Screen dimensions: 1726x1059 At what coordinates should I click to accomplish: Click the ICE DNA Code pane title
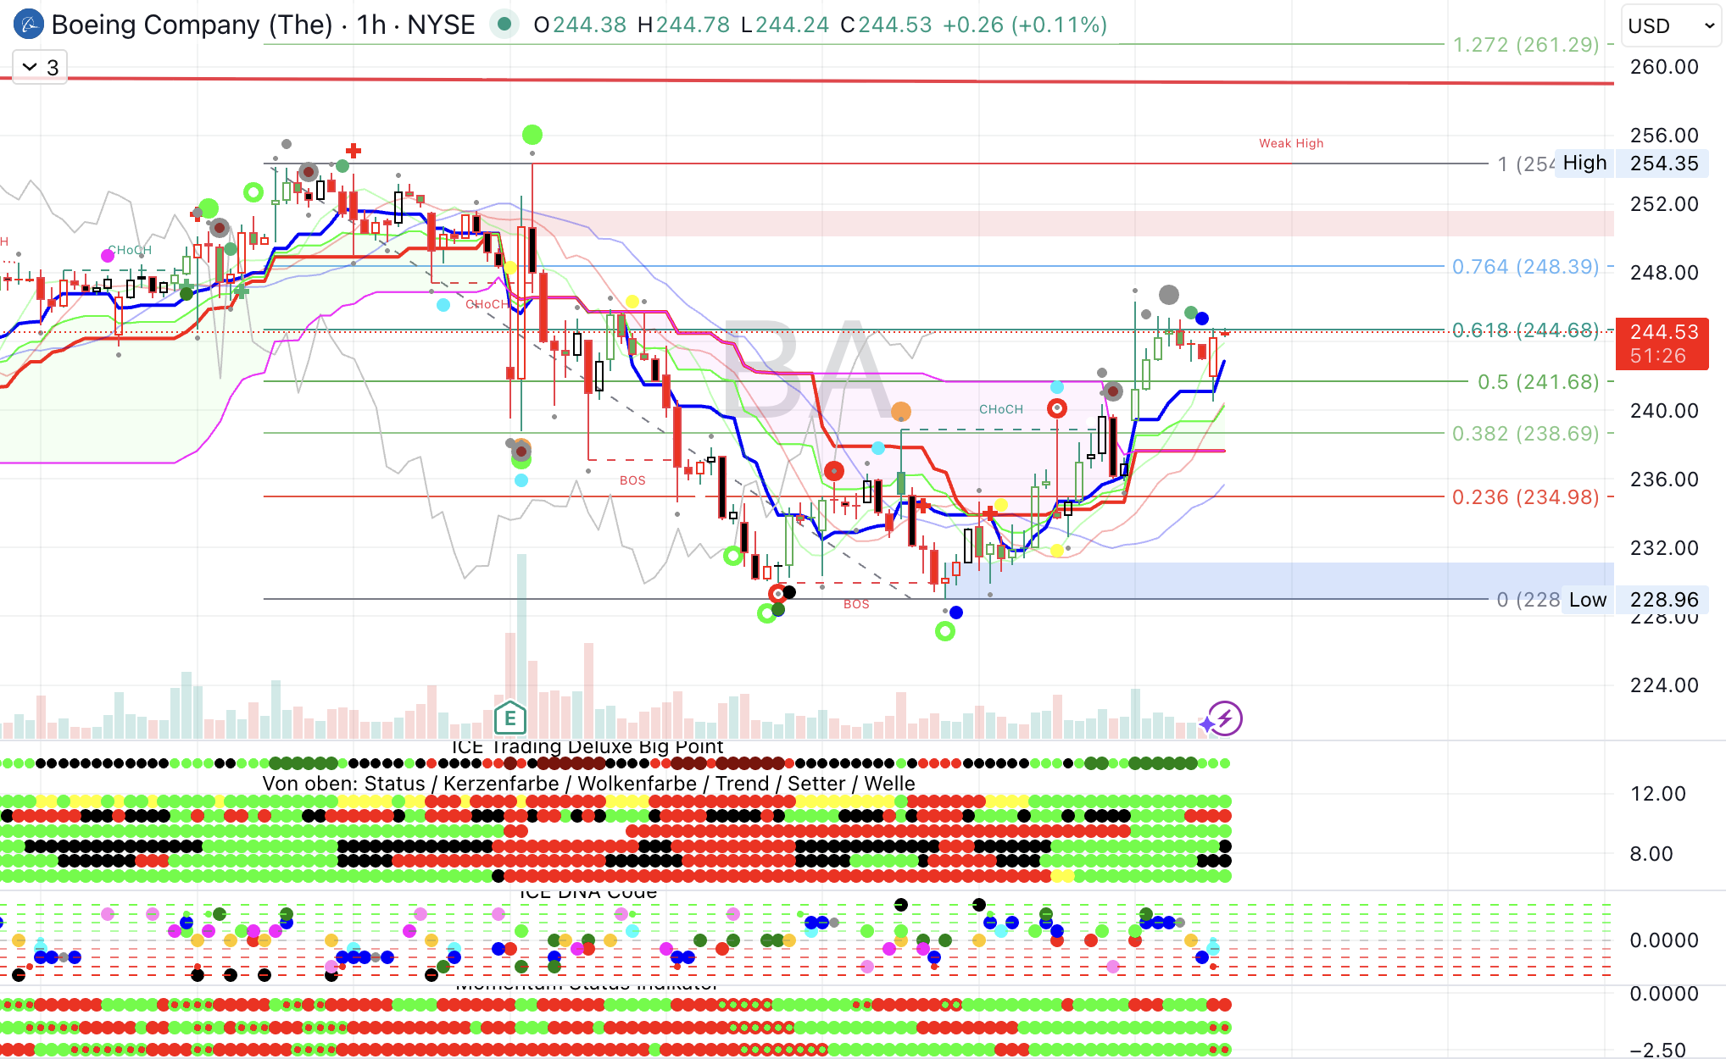click(587, 893)
